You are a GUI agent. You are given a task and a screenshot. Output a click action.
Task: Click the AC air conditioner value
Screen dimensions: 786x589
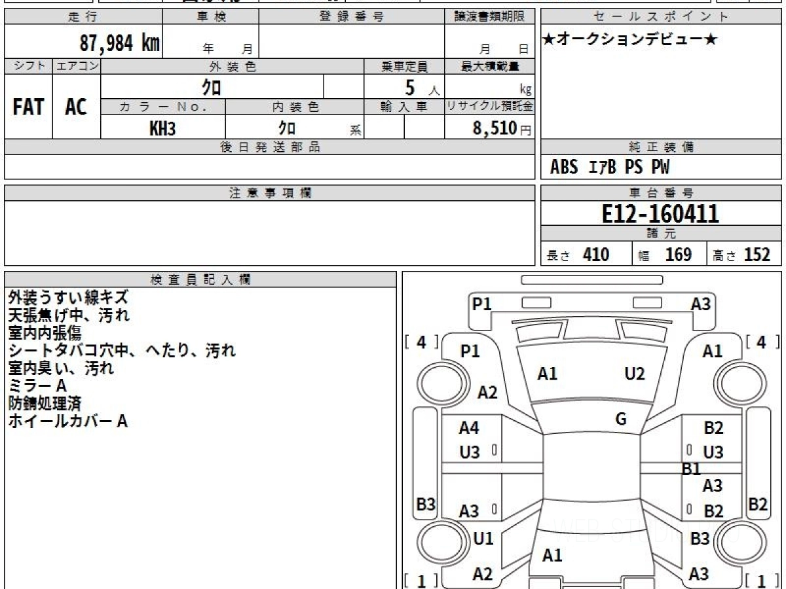click(x=76, y=107)
